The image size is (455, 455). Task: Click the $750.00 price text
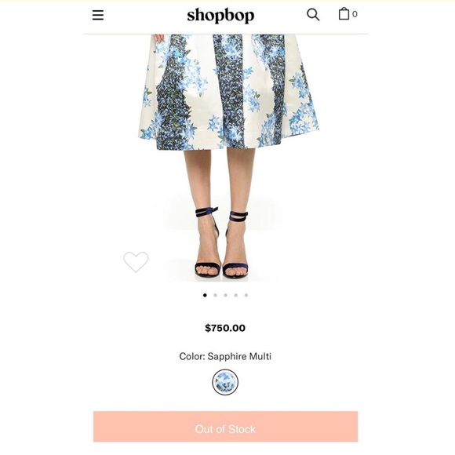tap(225, 328)
